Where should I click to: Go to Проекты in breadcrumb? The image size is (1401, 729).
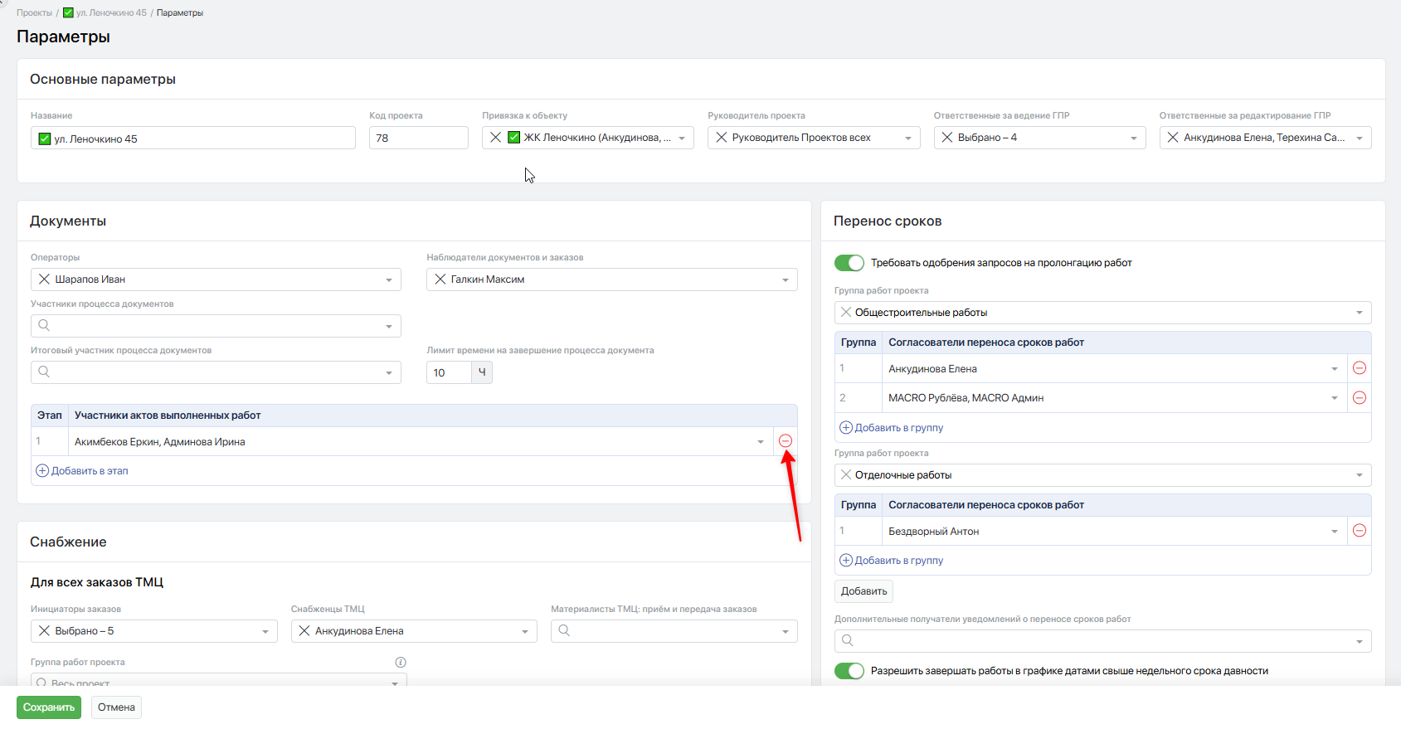pyautogui.click(x=34, y=12)
